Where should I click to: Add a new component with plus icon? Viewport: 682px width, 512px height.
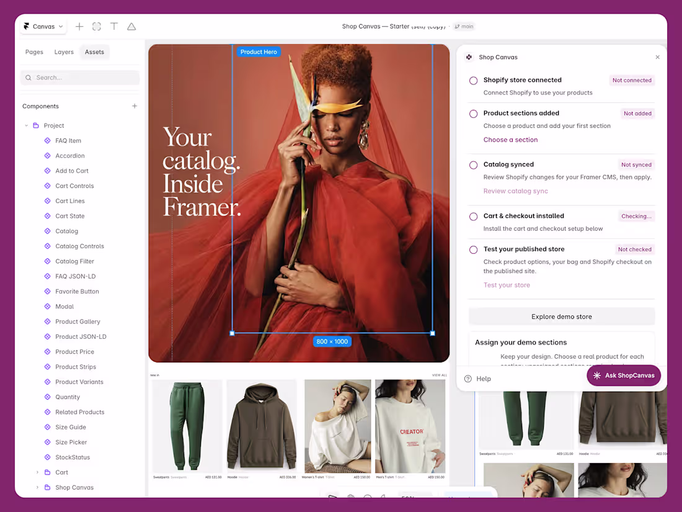(x=135, y=106)
